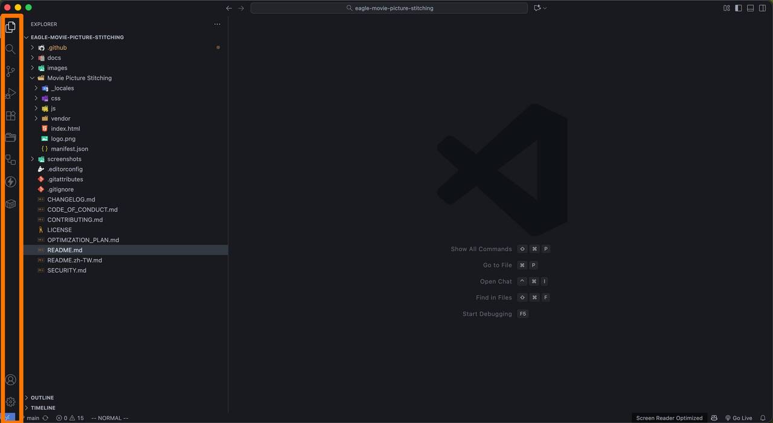Screen dimensions: 773x423
Task: Click the sync changes icon beside main
Action: 45,418
